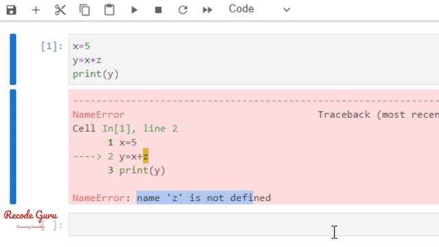Click traceback line '1 x=5'
439x247 pixels.
coord(122,142)
